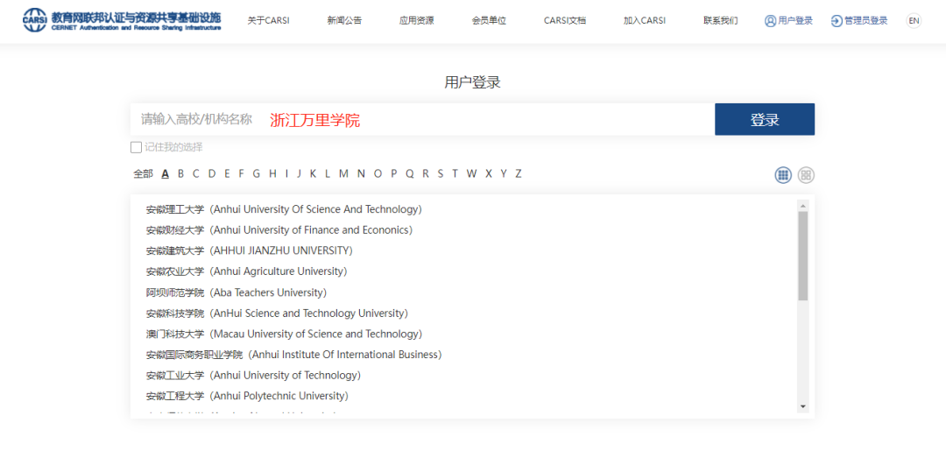Select 安徽工程大学 (Anhui Polytechnic University)
The image size is (946, 465).
coord(247,396)
